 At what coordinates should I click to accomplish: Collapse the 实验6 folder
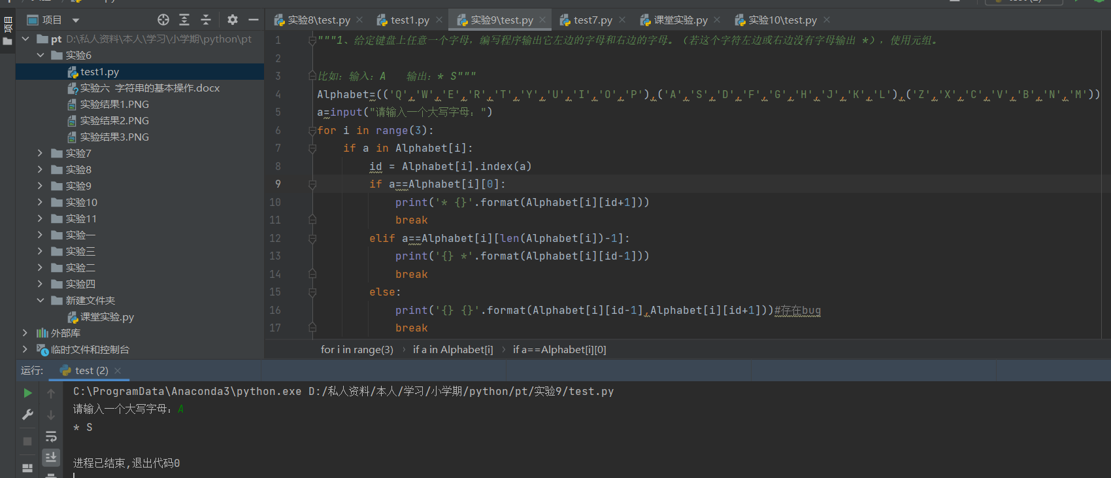[41, 56]
